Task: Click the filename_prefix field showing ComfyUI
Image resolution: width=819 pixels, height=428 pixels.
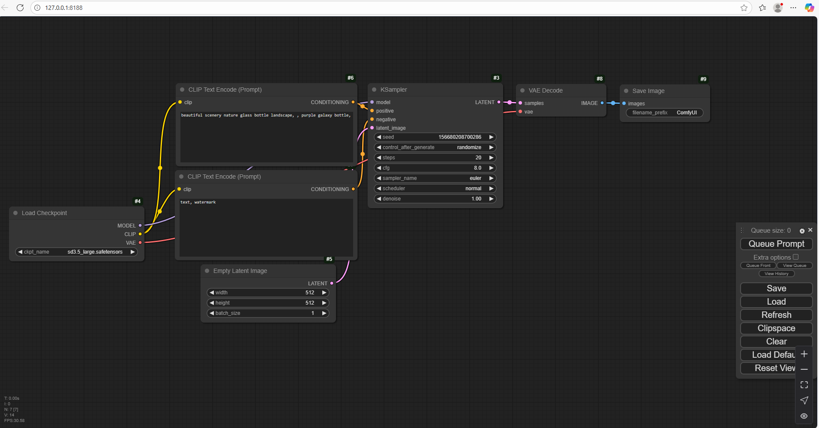Action: (x=664, y=112)
